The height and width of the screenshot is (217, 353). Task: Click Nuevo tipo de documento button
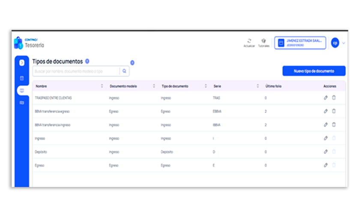(314, 71)
